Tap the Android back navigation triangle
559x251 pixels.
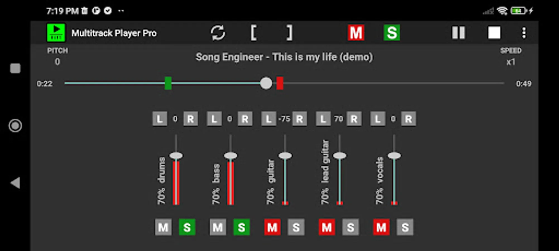[x=15, y=183]
